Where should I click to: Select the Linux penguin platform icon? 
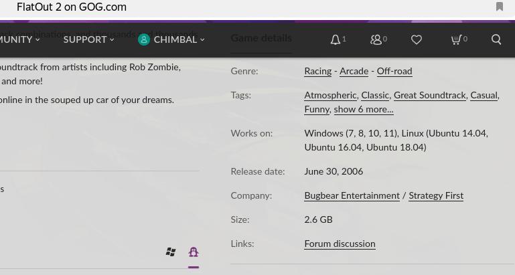194,252
